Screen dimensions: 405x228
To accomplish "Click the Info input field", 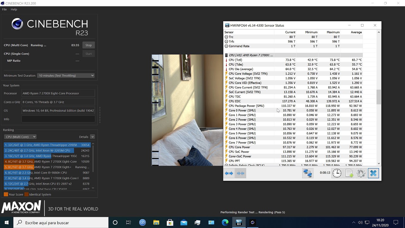I will point(58,119).
